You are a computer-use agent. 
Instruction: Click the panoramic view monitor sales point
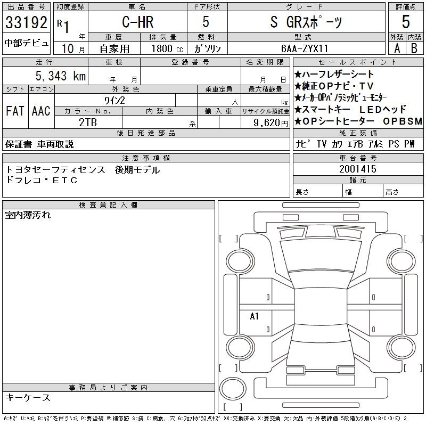[x=340, y=97]
